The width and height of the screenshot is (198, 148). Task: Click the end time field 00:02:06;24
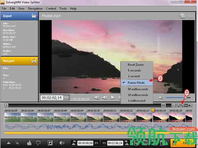[115, 143]
